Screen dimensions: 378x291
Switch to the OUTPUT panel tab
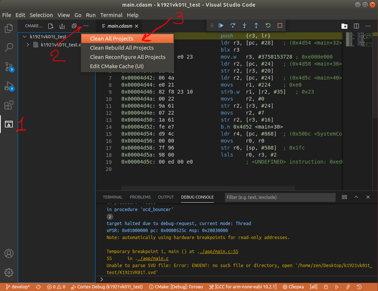(166, 197)
